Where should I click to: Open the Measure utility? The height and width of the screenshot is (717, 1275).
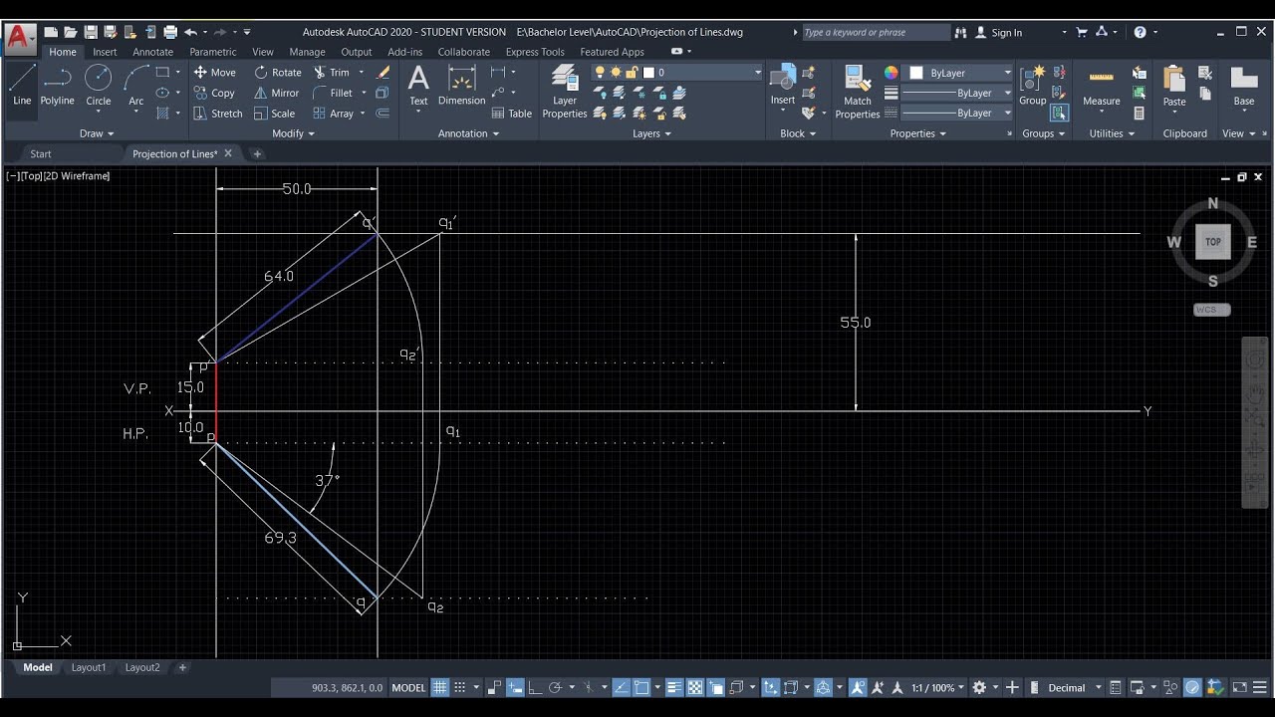coord(1101,86)
